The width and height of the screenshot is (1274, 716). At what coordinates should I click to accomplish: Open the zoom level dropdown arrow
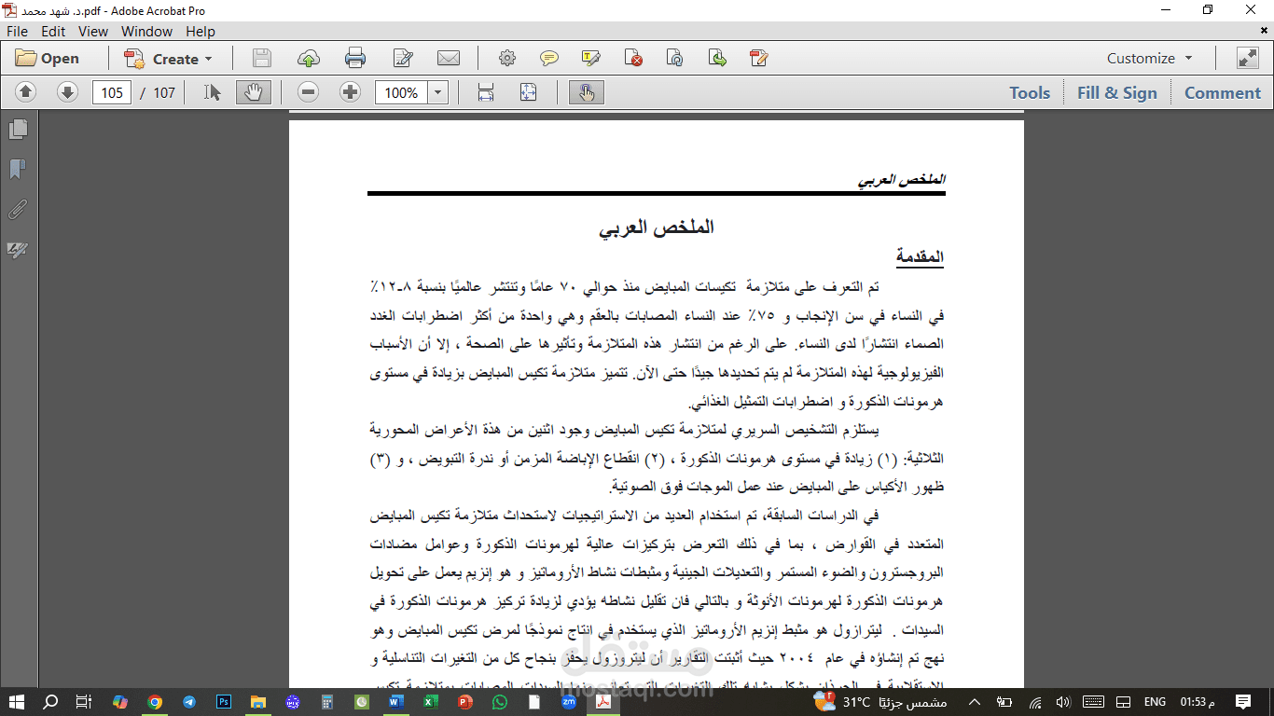[x=438, y=92]
